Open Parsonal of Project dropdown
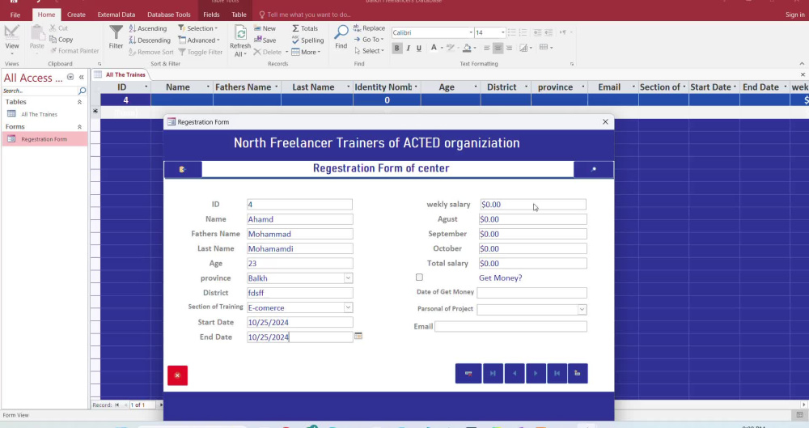The width and height of the screenshot is (809, 428). [x=582, y=309]
